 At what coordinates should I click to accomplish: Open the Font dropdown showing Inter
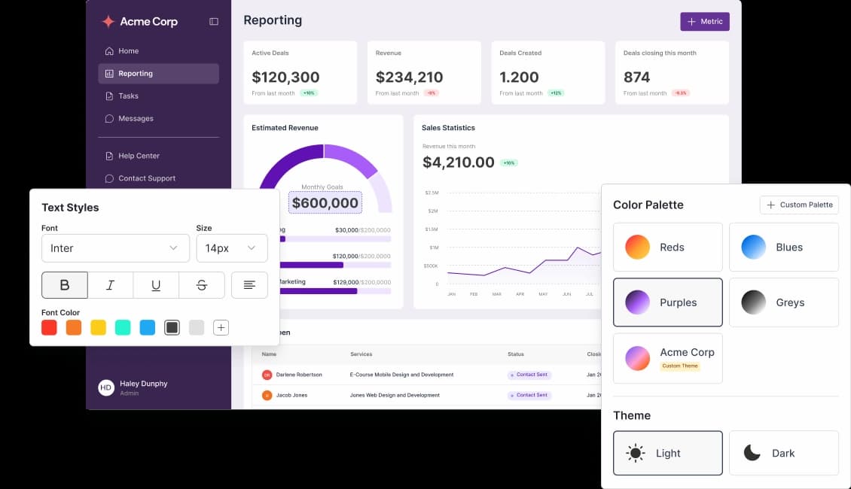116,248
